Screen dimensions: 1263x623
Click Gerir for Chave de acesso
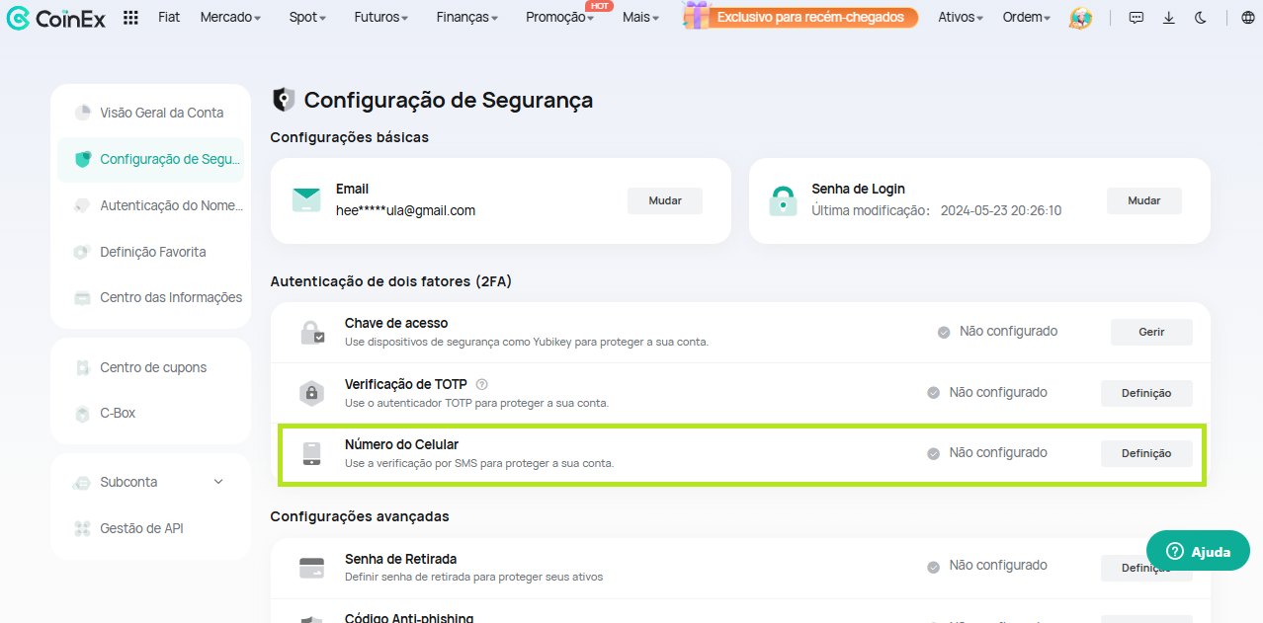click(x=1151, y=332)
